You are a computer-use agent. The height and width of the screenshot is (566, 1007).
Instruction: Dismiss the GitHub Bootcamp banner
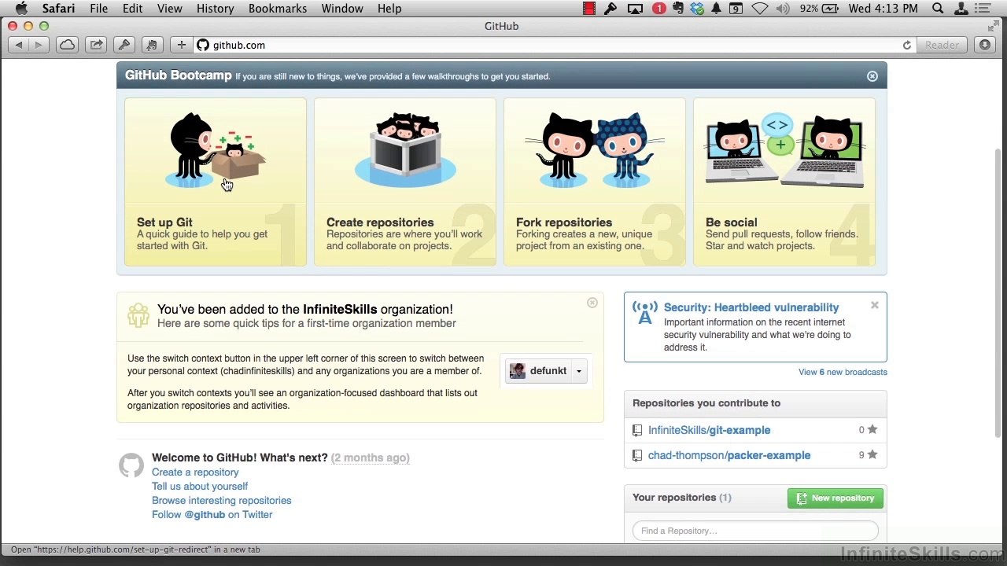coord(872,76)
